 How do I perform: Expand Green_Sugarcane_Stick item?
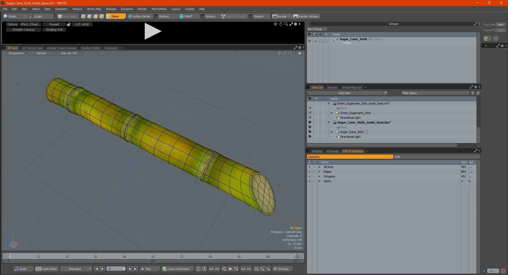point(332,113)
